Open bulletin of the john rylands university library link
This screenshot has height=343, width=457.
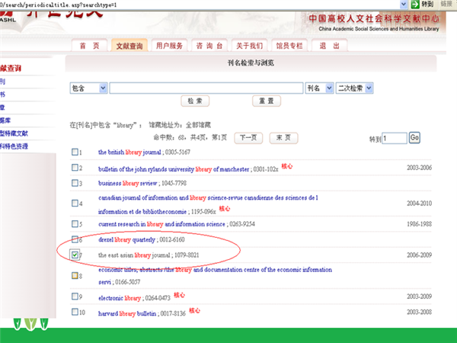(x=174, y=169)
